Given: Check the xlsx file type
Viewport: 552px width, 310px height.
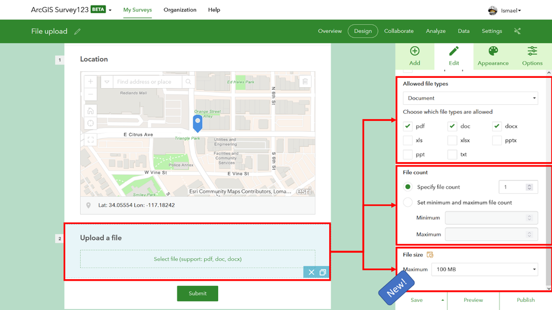Looking at the screenshot, I should coord(452,140).
